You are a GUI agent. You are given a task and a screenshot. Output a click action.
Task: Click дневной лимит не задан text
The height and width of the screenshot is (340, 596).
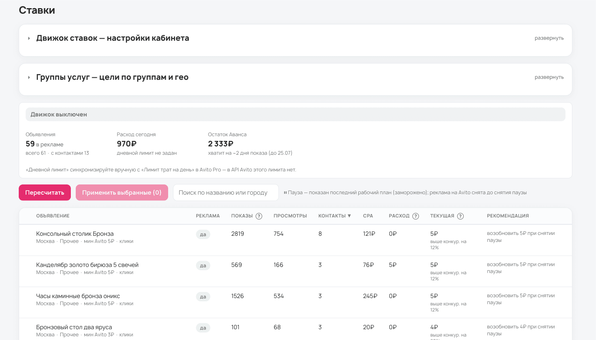[147, 153]
